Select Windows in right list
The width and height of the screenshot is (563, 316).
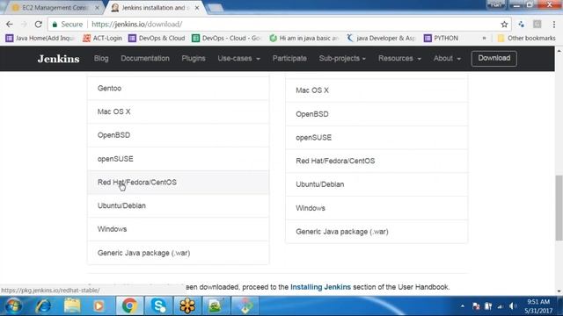(x=377, y=208)
